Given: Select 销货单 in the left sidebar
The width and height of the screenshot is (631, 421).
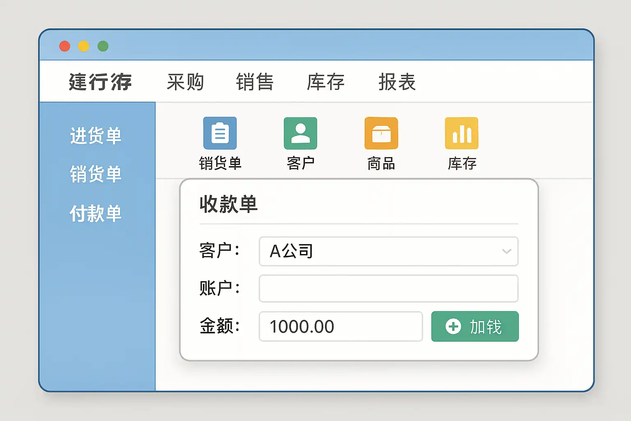Looking at the screenshot, I should 96,174.
